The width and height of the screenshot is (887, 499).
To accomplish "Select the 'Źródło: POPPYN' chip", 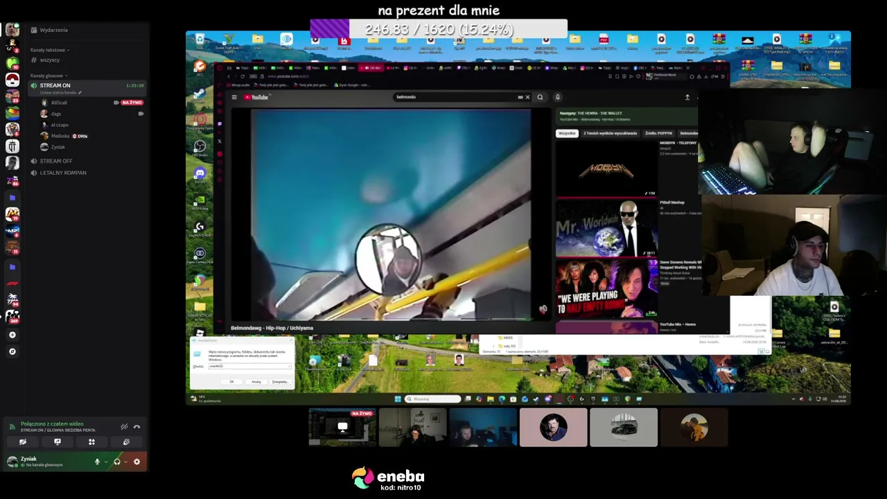I will pyautogui.click(x=658, y=133).
